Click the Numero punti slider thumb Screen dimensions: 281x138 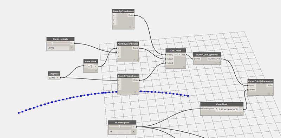pyautogui.click(x=120, y=127)
